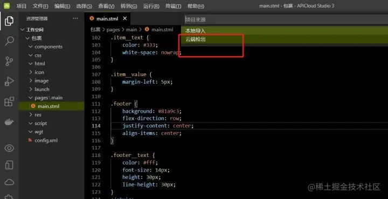
Task: Open the 帮助(H) menu
Action: pos(196,6)
